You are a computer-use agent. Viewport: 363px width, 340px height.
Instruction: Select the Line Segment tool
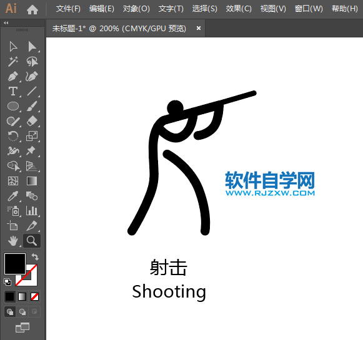[x=32, y=91]
